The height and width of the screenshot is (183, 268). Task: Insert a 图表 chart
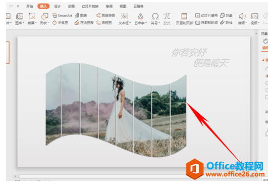[81, 16]
